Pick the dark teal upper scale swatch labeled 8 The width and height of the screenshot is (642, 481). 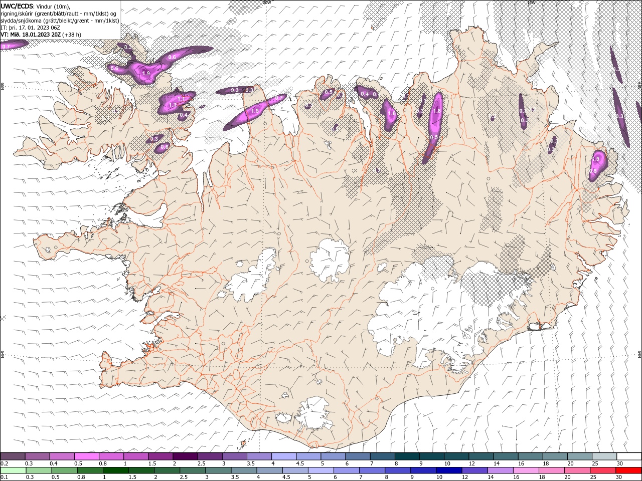pyautogui.click(x=407, y=456)
